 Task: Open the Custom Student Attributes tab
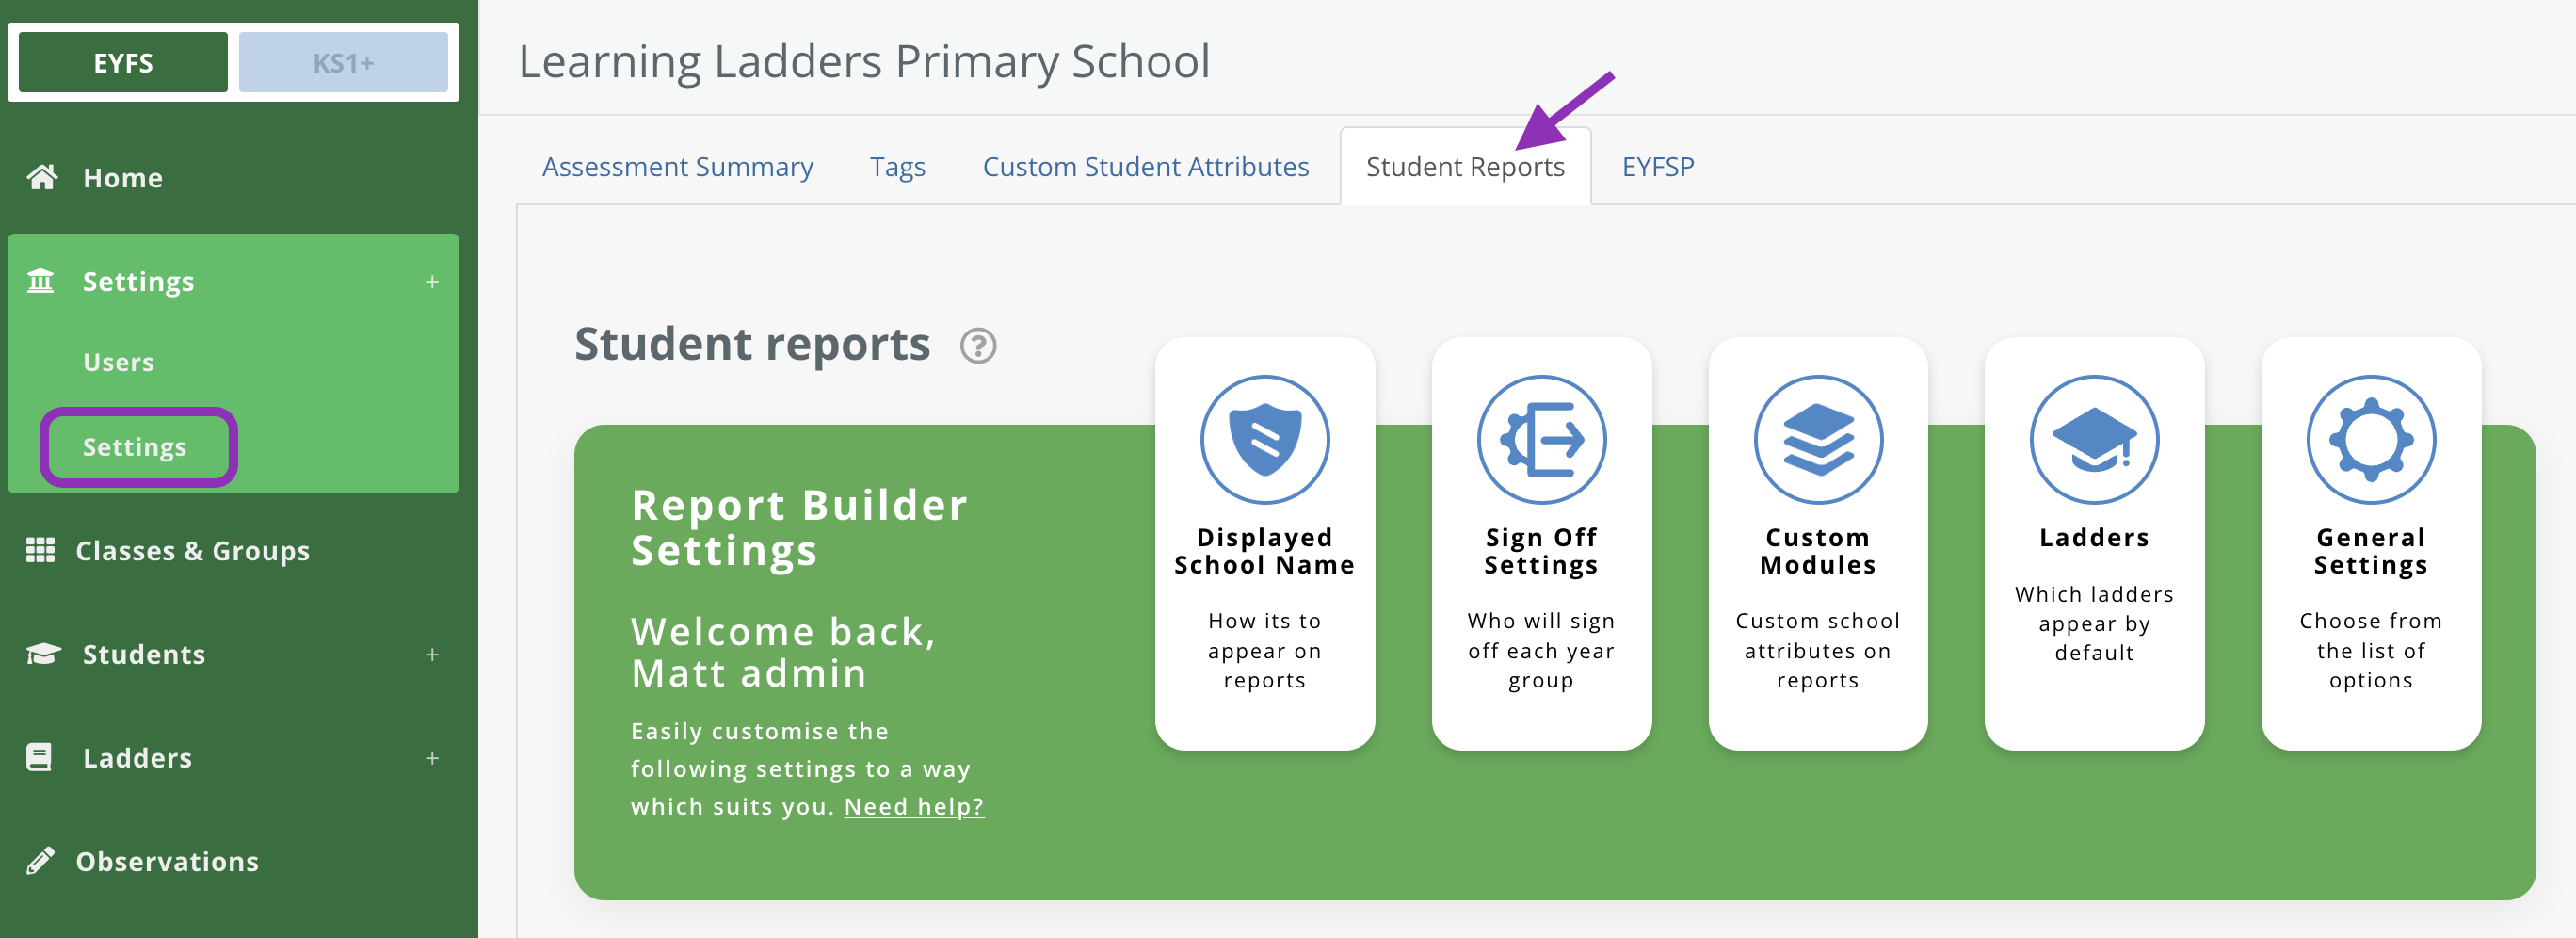point(1145,167)
